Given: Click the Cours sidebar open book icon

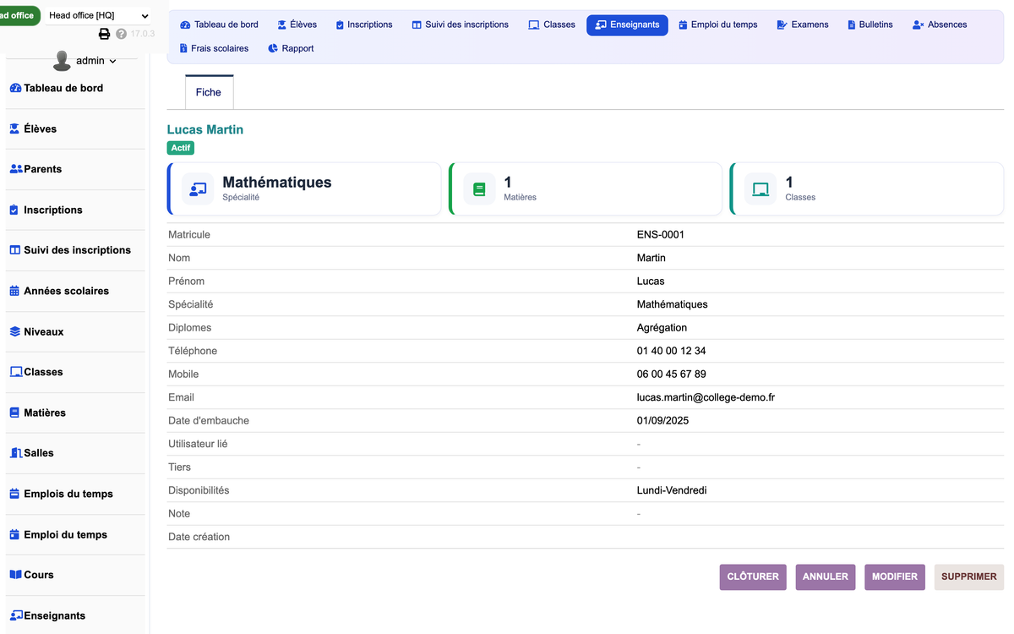Looking at the screenshot, I should 15,575.
